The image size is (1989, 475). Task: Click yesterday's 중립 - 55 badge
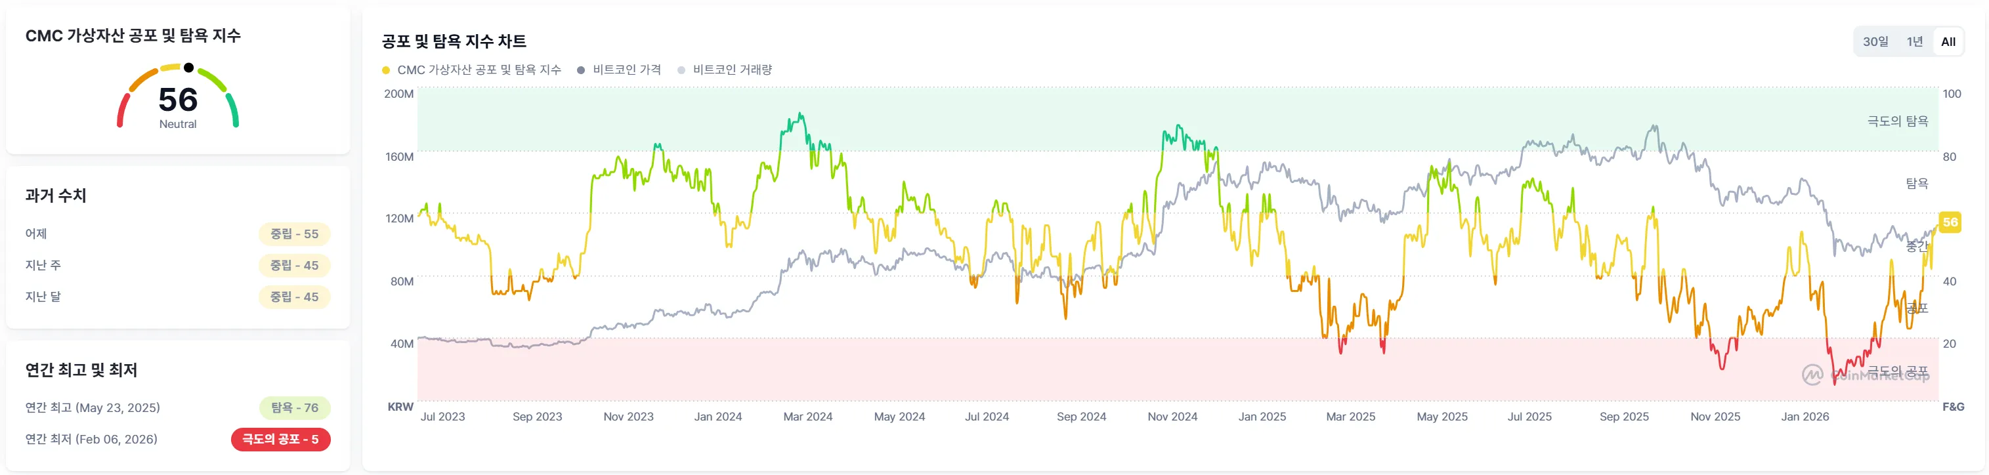click(x=294, y=234)
